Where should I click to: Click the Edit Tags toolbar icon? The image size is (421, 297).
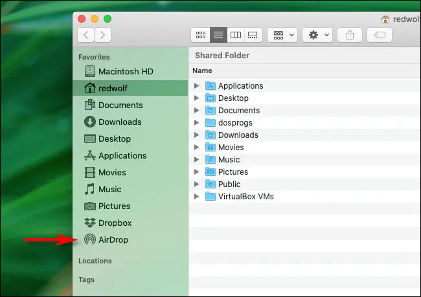(380, 35)
